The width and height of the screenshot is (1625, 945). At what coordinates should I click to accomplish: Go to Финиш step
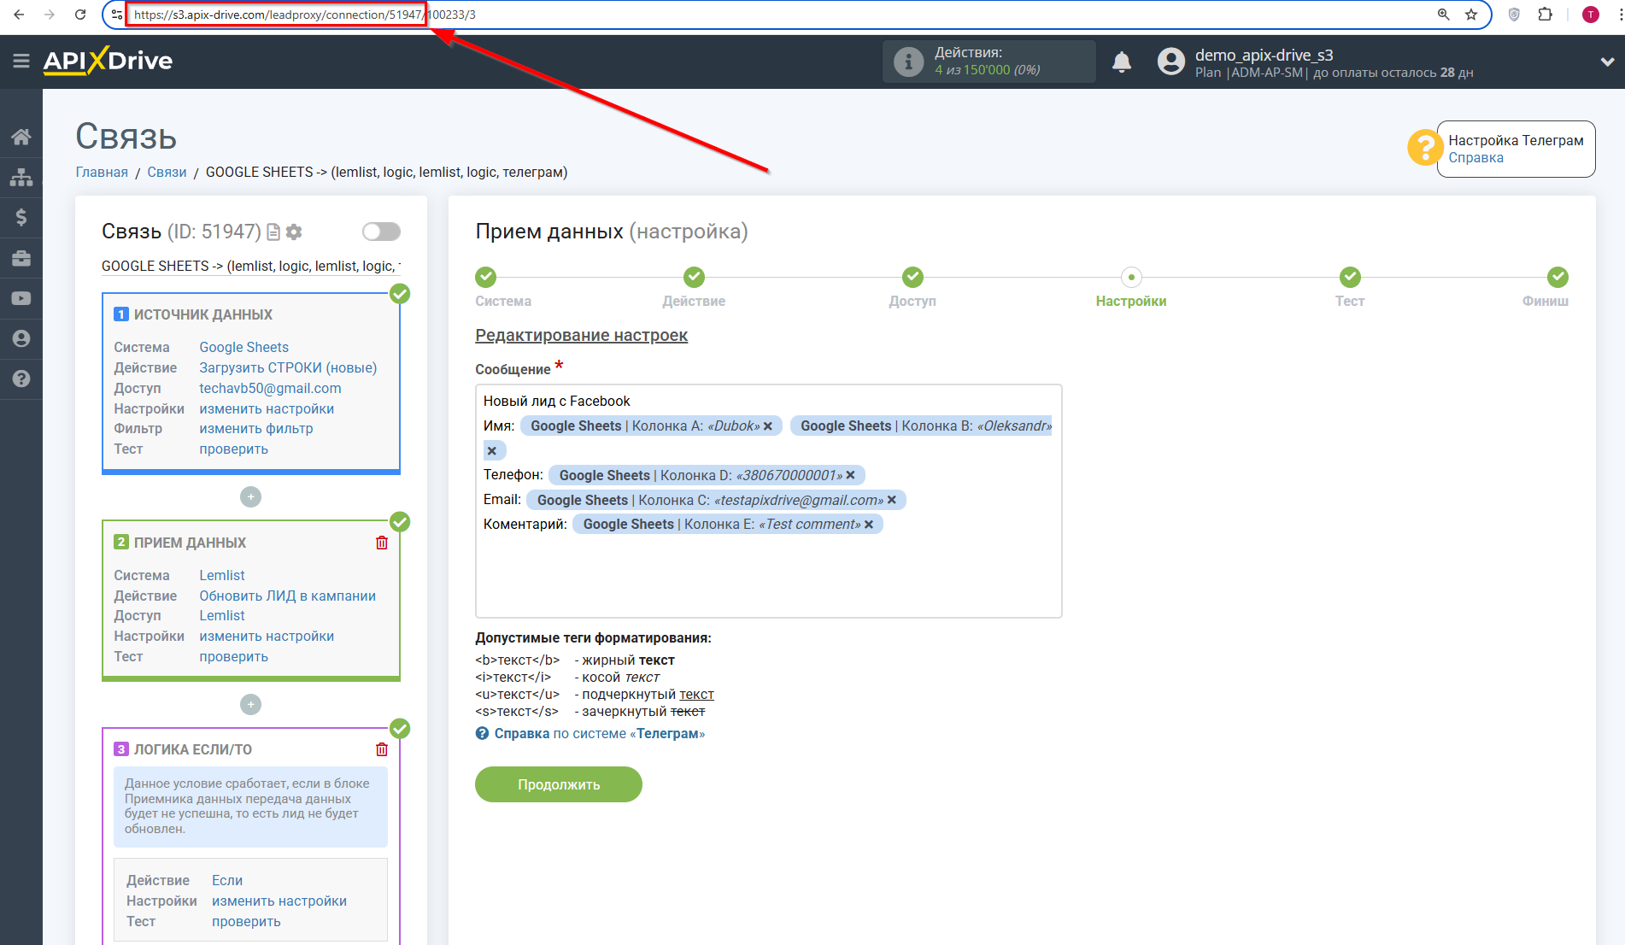[1558, 277]
